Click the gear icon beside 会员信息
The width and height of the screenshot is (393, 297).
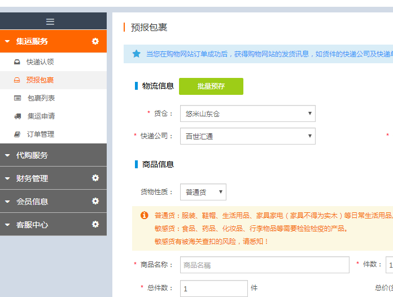point(95,201)
